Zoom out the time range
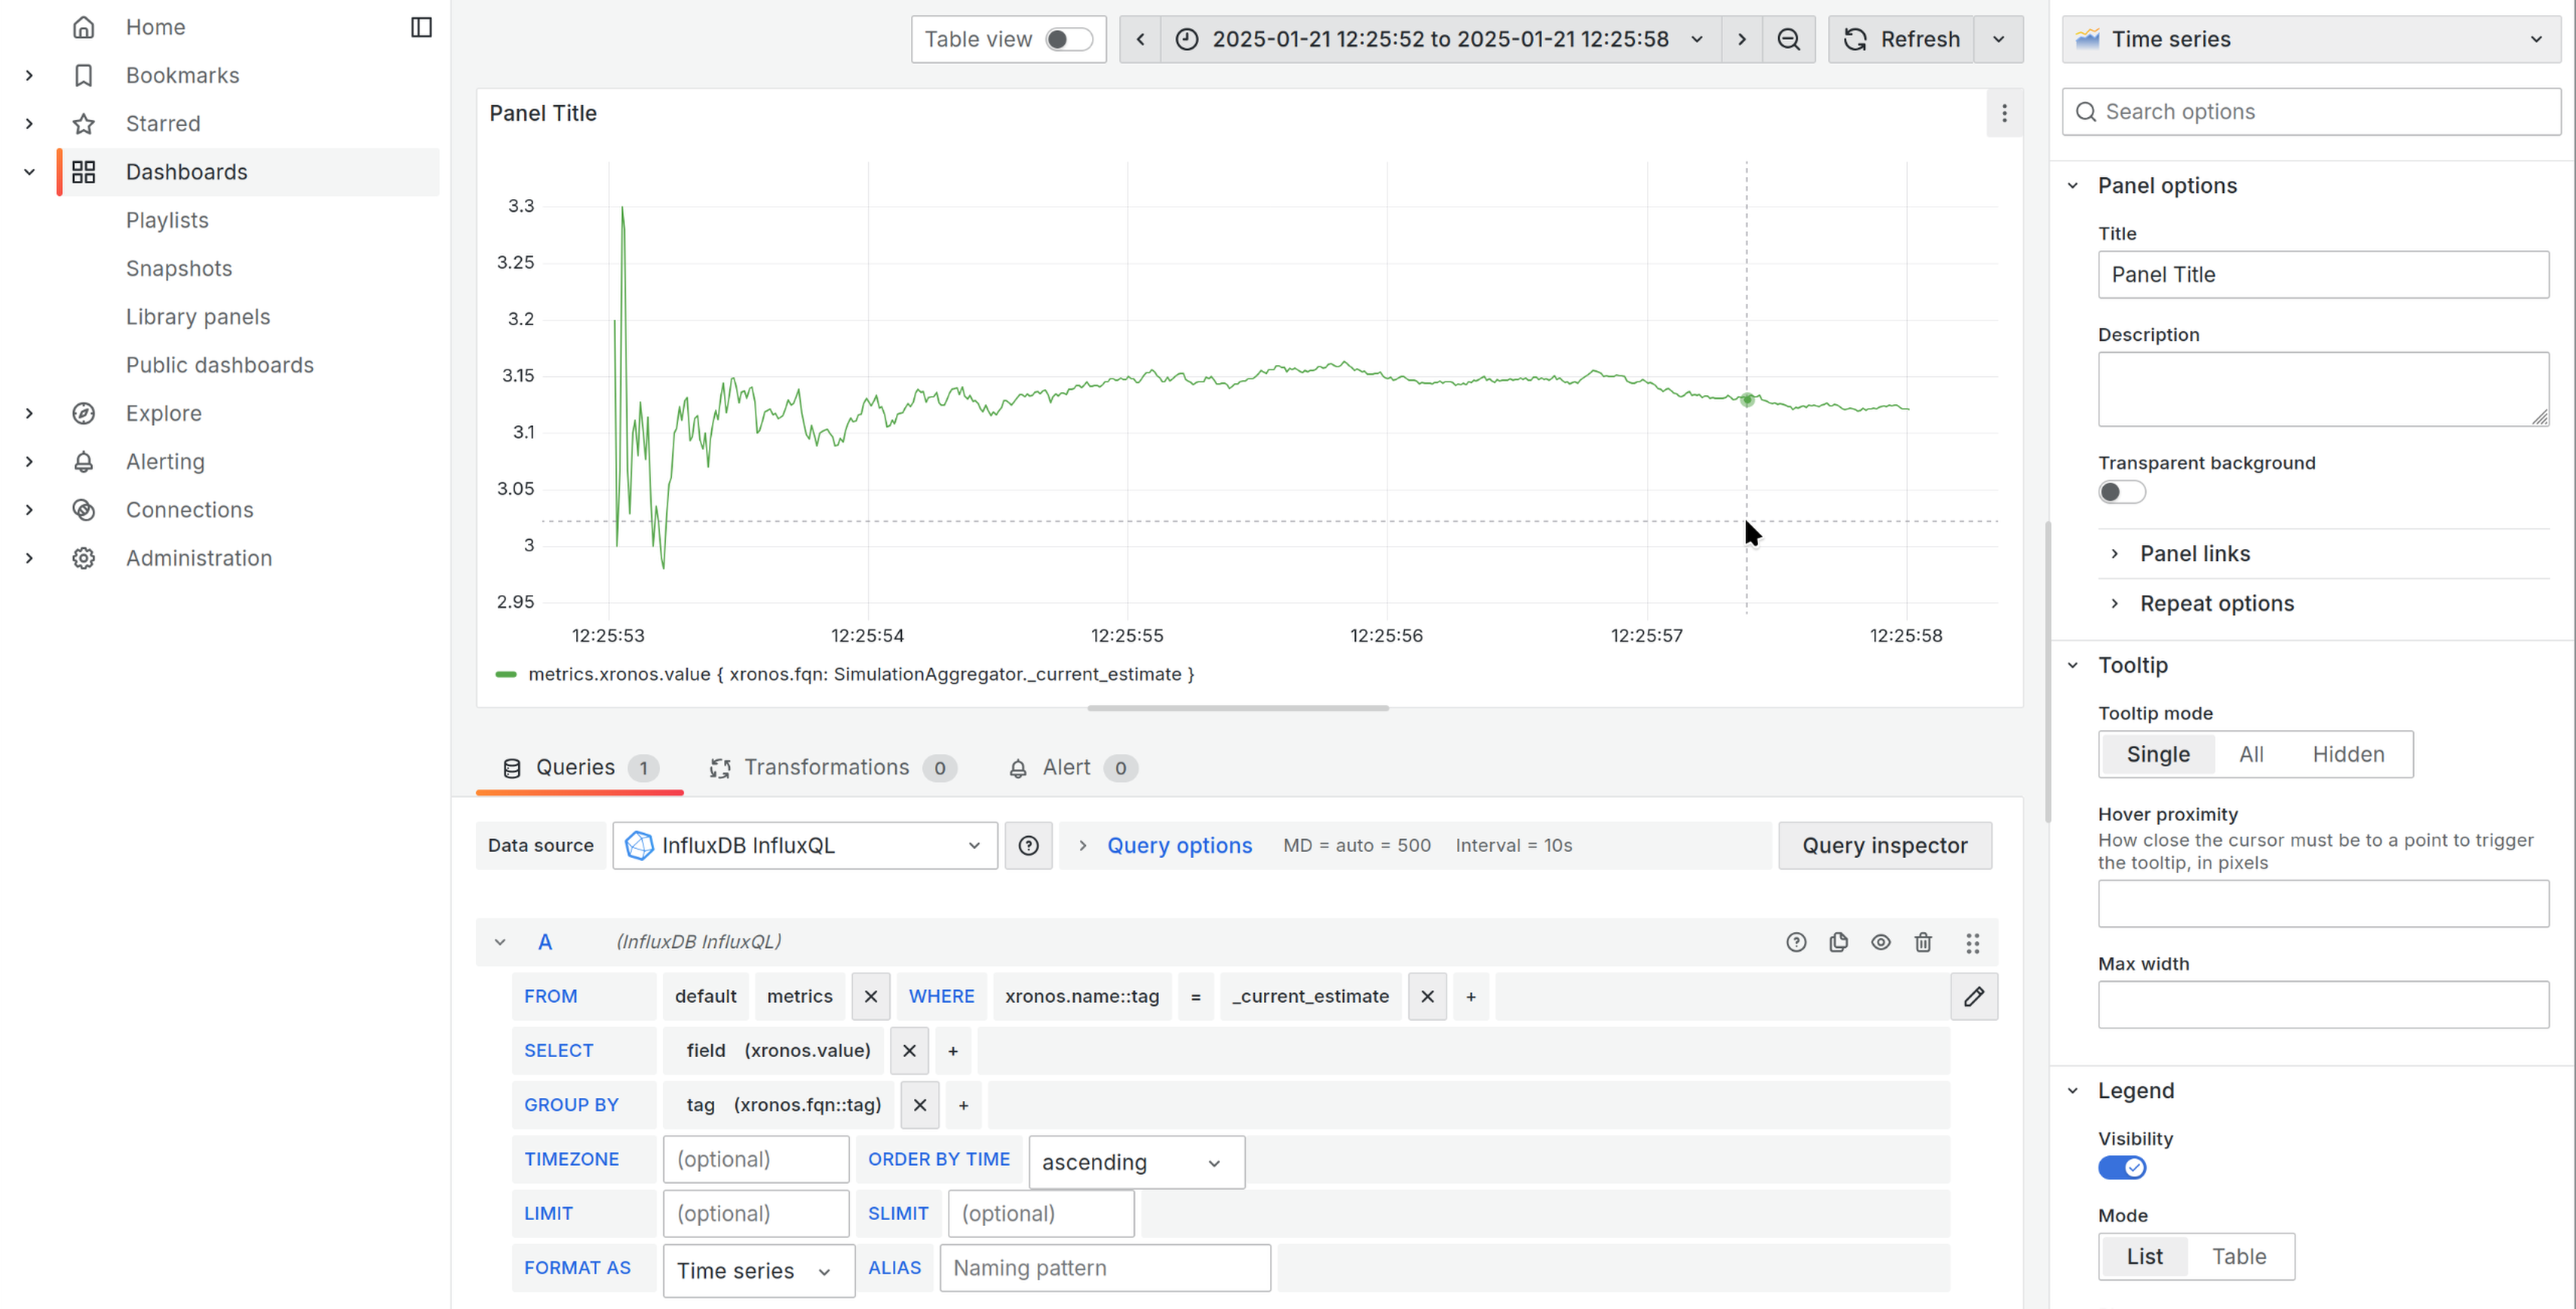This screenshot has width=2576, height=1309. pos(1788,39)
